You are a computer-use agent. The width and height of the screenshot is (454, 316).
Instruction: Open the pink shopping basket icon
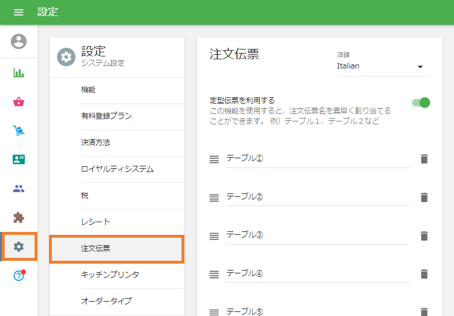click(x=19, y=102)
